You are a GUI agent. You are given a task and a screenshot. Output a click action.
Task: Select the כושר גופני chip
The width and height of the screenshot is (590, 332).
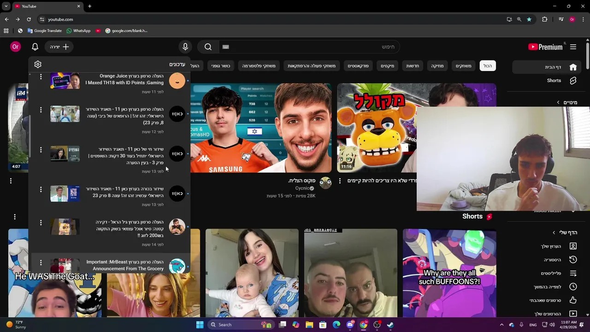click(x=221, y=66)
